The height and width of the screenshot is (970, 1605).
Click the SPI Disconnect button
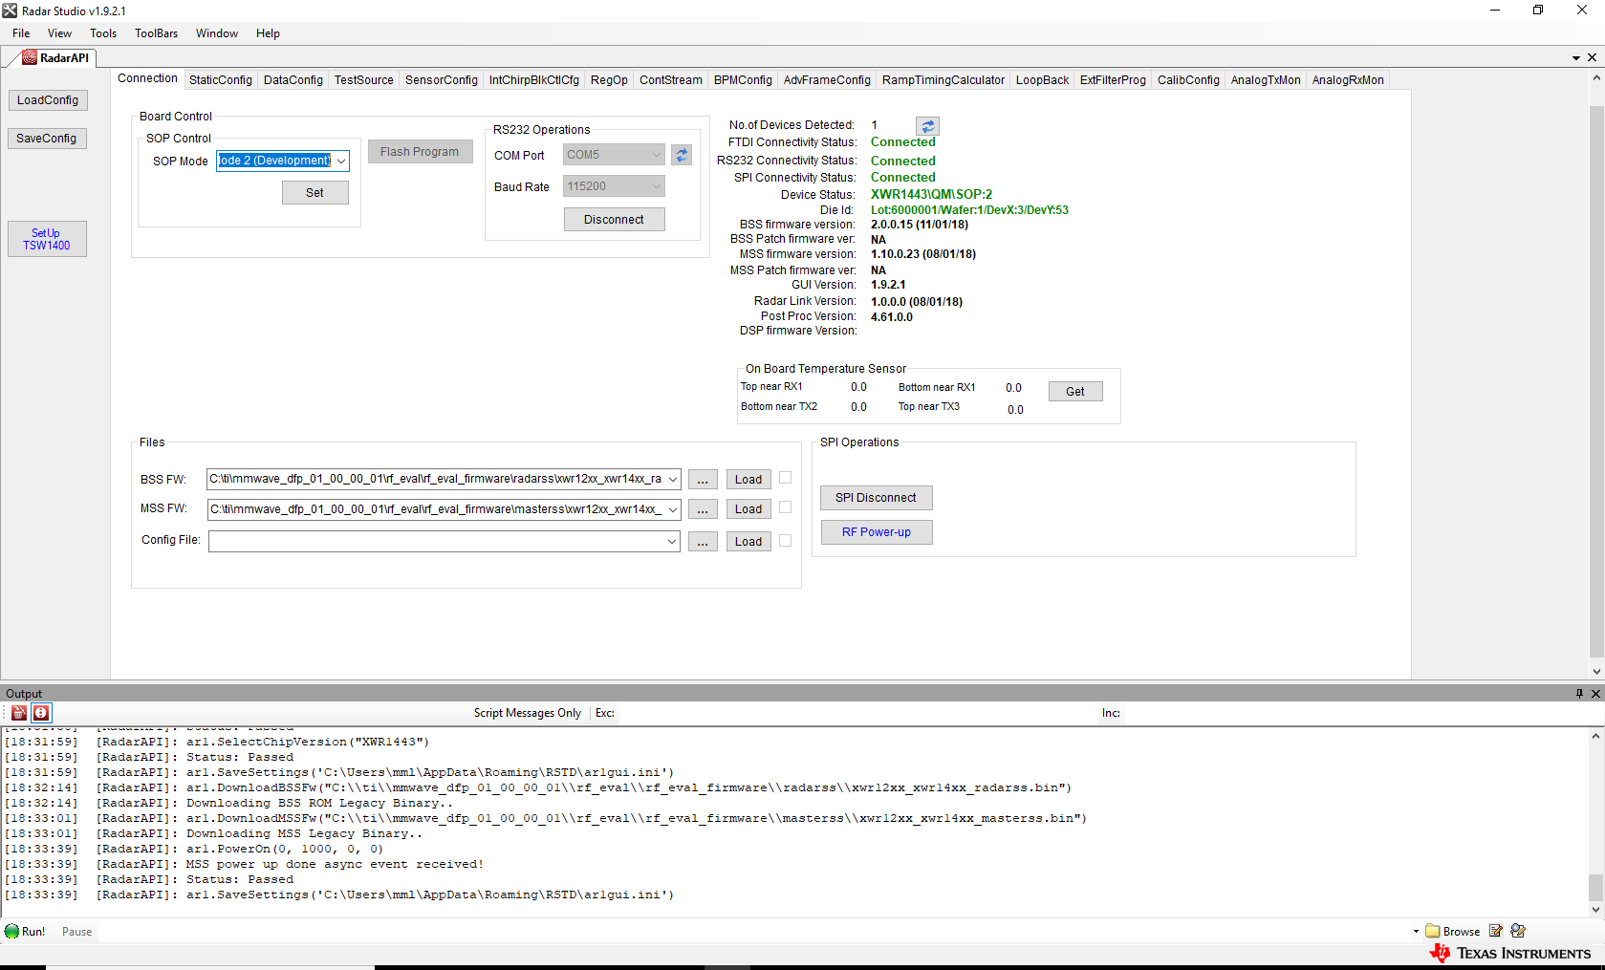point(876,498)
